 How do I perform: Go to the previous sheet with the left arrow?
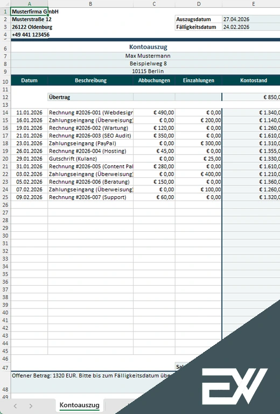pos(15,406)
